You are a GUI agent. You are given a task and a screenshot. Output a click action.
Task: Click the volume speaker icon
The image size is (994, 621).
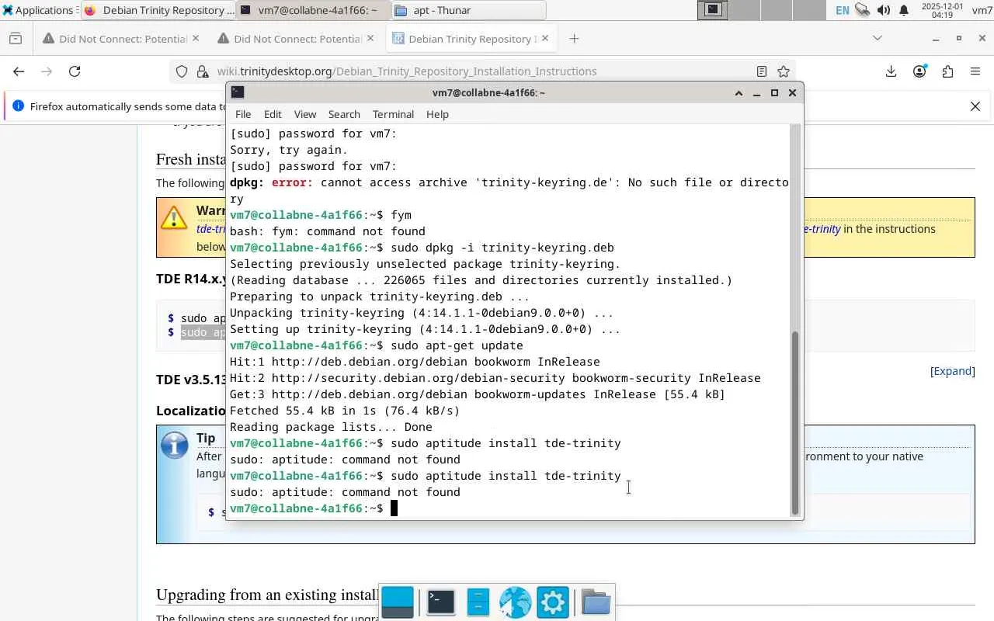click(883, 10)
